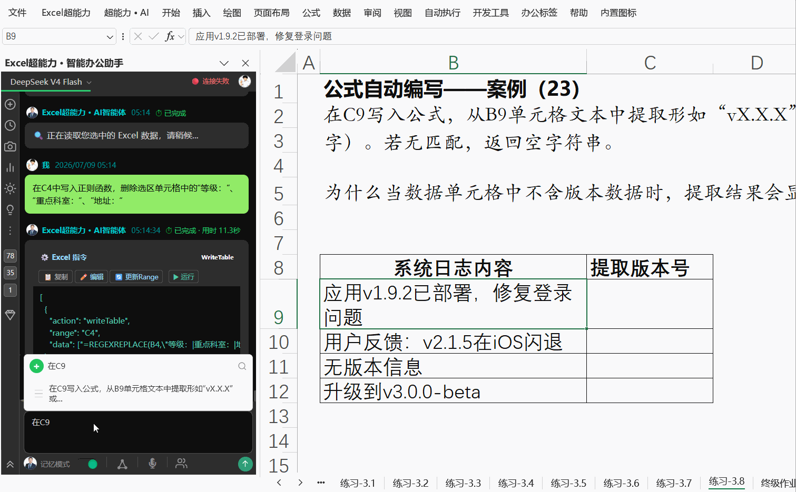The height and width of the screenshot is (492, 796).
Task: Open the 内置图标 ribbon tab
Action: 618,13
